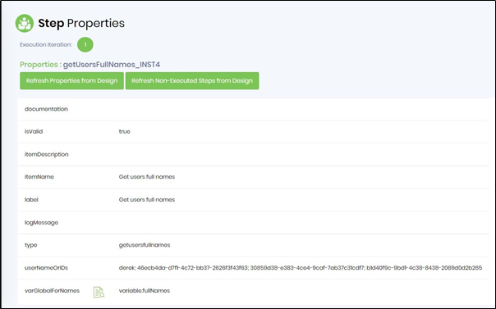
Task: Select the type property label
Action: pos(30,245)
